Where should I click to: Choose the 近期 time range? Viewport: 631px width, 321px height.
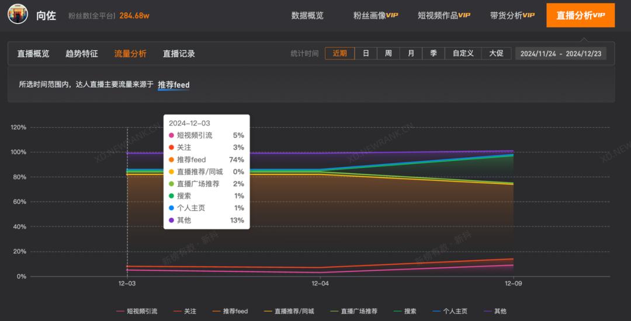[x=339, y=53]
